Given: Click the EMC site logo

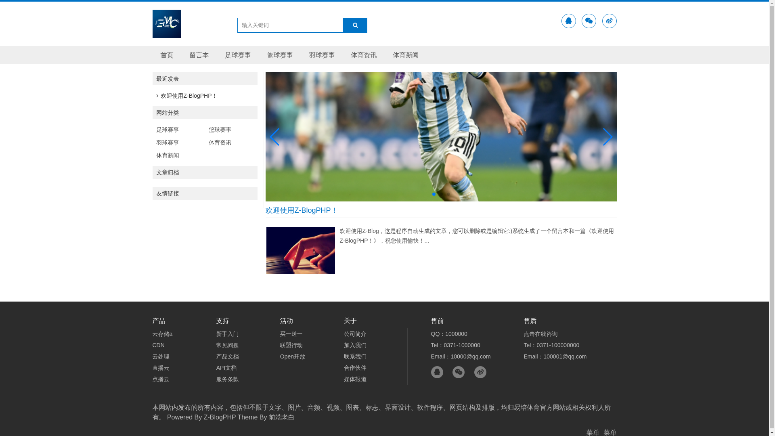Looking at the screenshot, I should click(166, 24).
